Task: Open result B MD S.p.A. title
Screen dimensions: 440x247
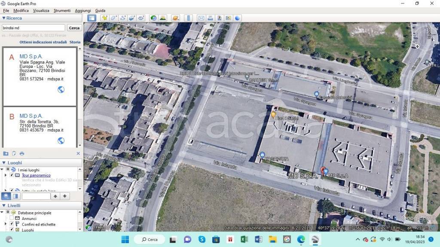Action: (31, 116)
